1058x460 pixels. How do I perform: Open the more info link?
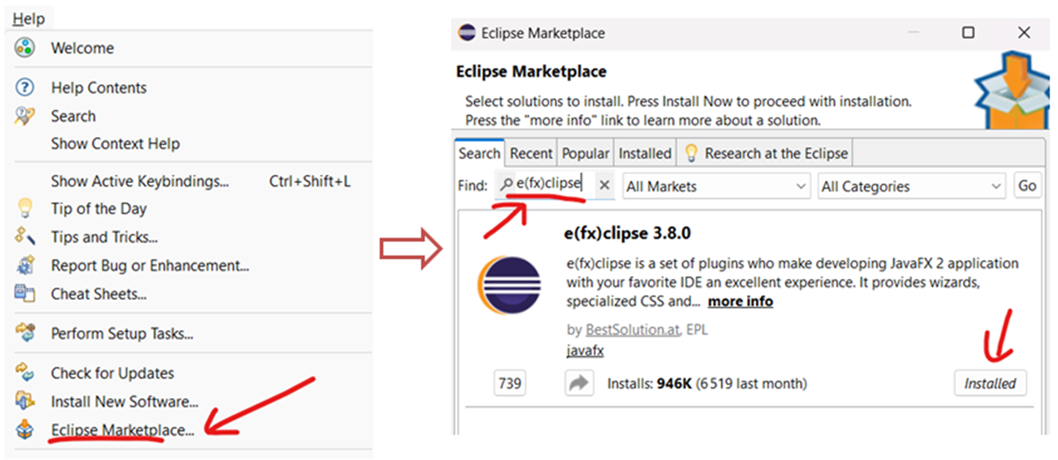[x=740, y=301]
